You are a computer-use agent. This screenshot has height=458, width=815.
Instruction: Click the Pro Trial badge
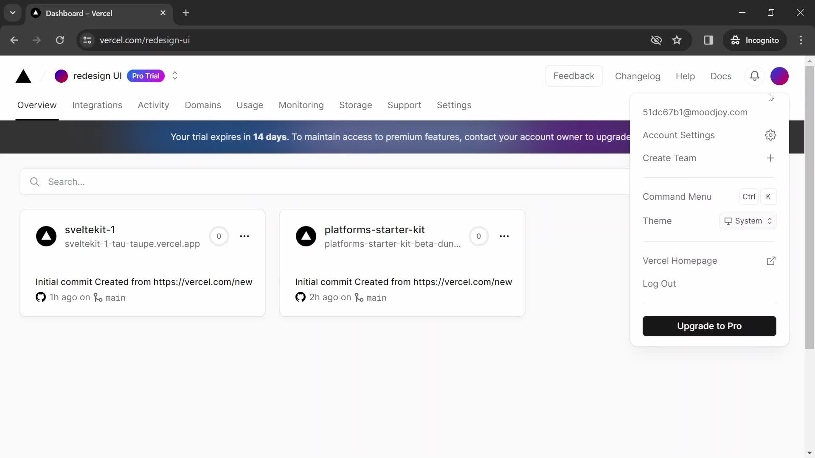[146, 76]
